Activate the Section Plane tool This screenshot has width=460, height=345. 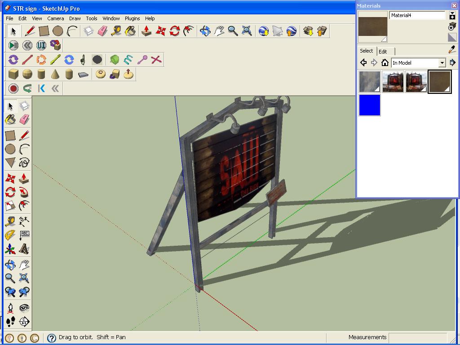24,322
